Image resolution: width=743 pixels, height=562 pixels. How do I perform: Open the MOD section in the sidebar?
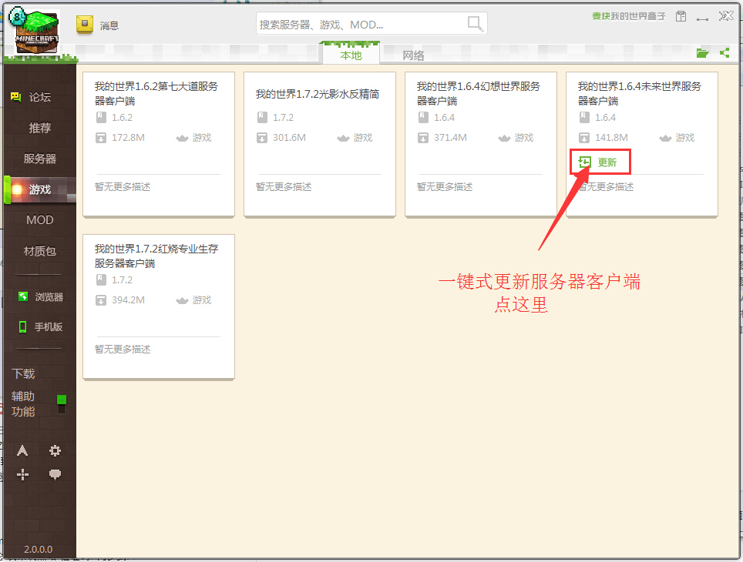click(x=39, y=219)
